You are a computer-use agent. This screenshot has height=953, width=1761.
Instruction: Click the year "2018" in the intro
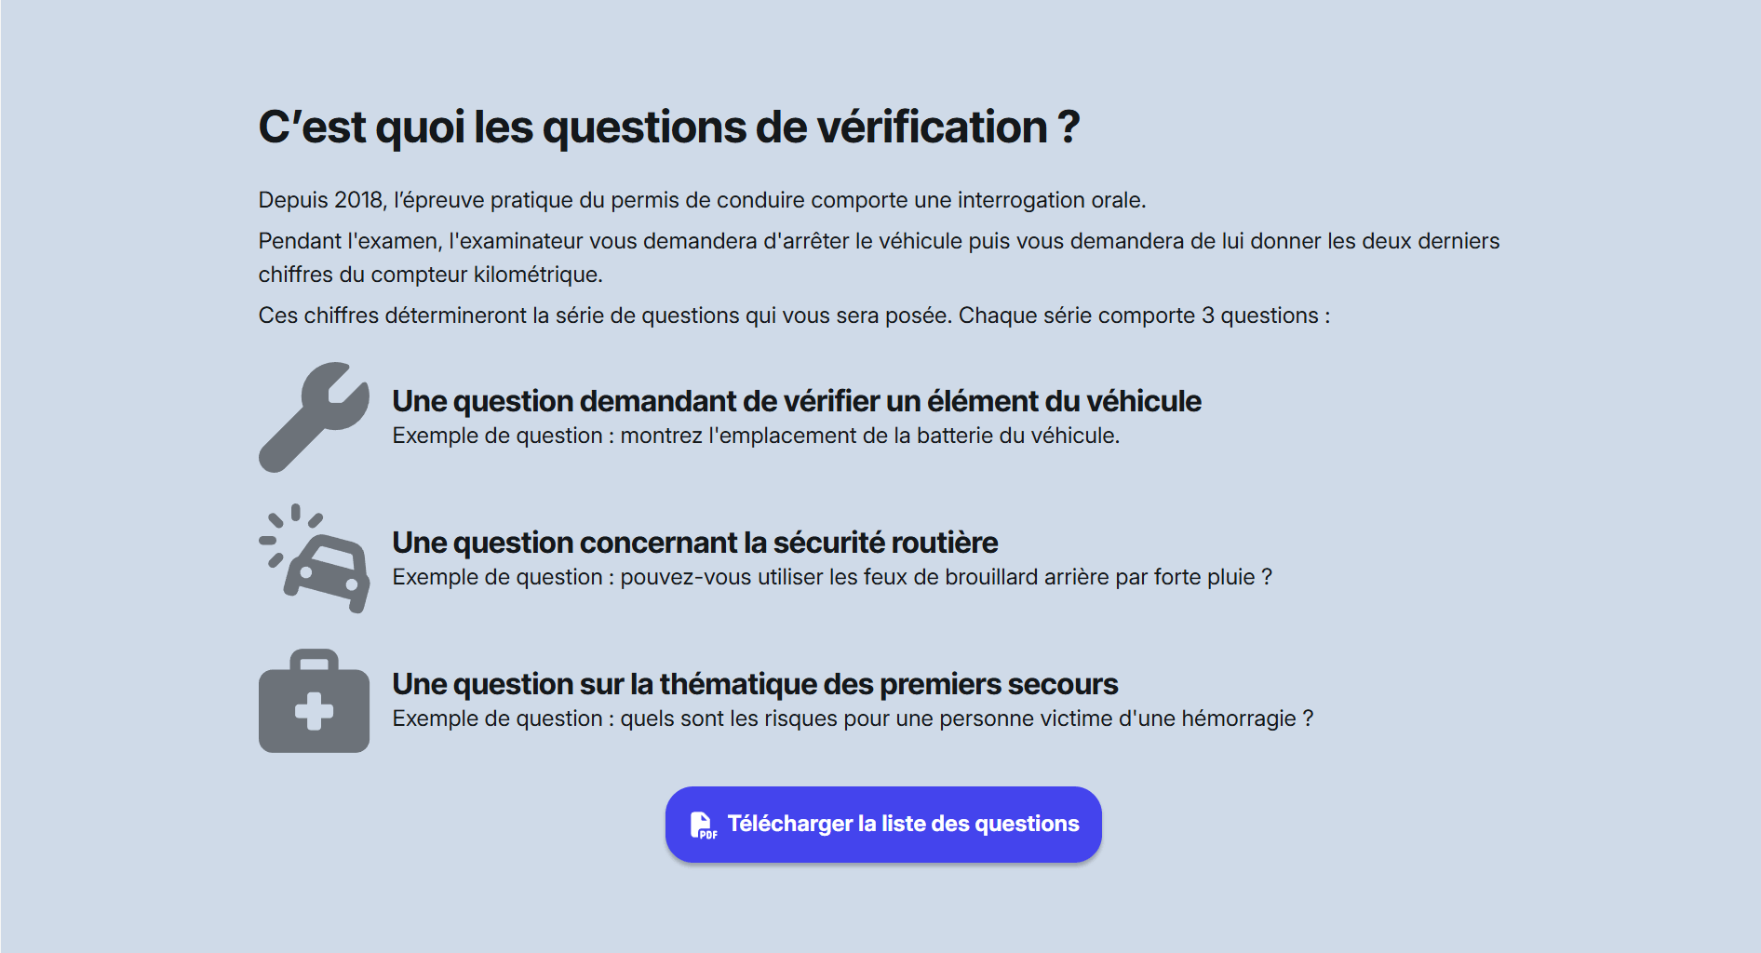(x=358, y=200)
